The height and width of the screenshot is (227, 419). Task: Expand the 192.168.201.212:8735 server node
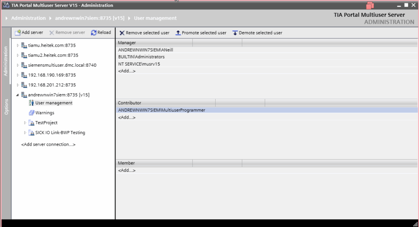click(18, 85)
